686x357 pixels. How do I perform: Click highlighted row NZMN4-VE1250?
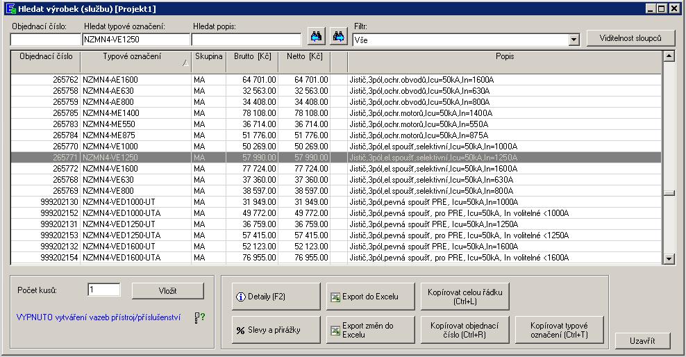click(x=336, y=158)
